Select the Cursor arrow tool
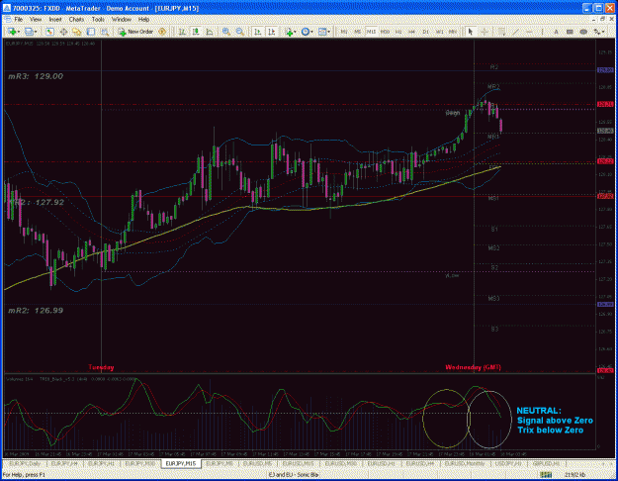Viewport: 618px width, 481px height. [x=470, y=32]
